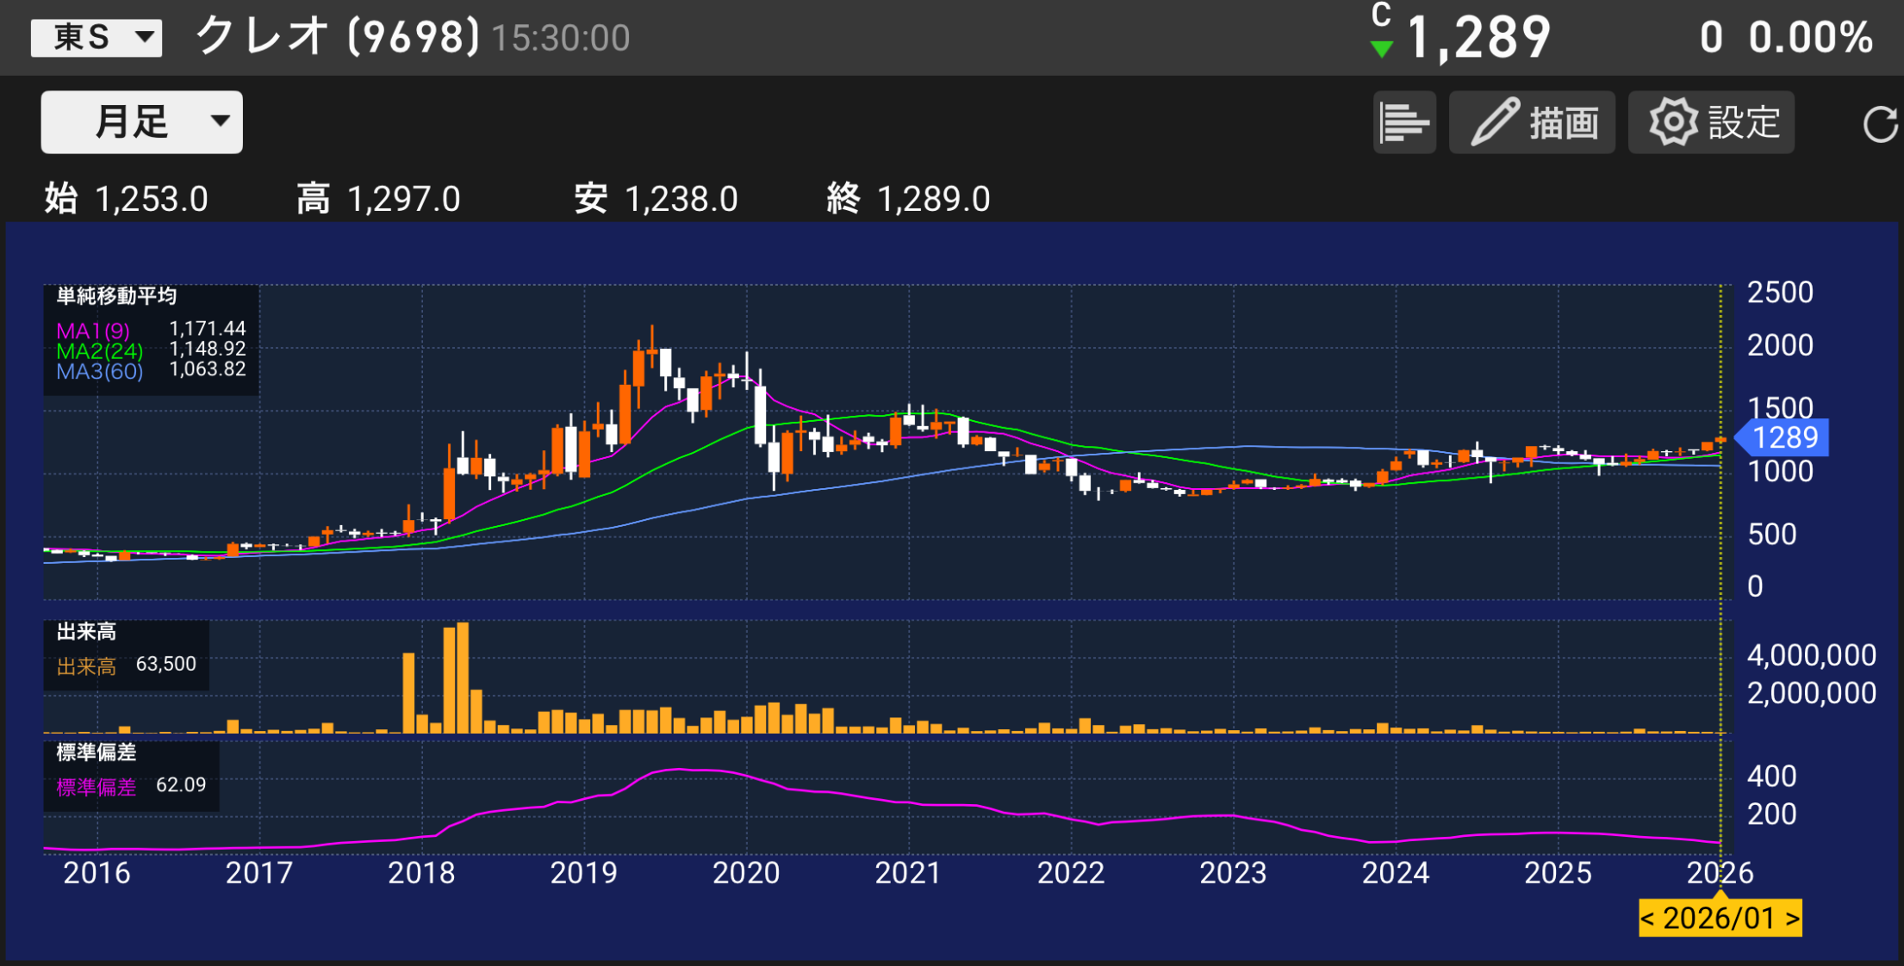Click the tallest 2018 volume bar
This screenshot has height=966, width=1904.
(463, 678)
